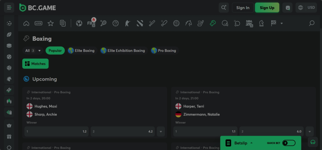Screen dimensions: 322x150
Task: Open the horse head sidebar icon
Action: (x=9, y=79)
